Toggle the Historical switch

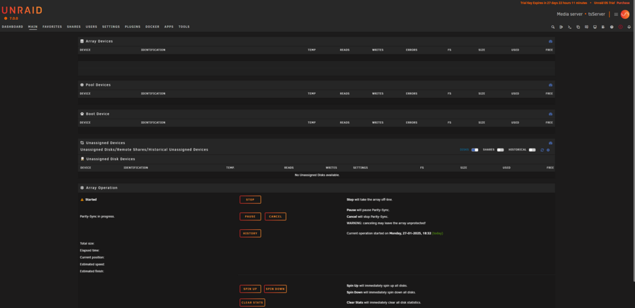tap(531, 150)
